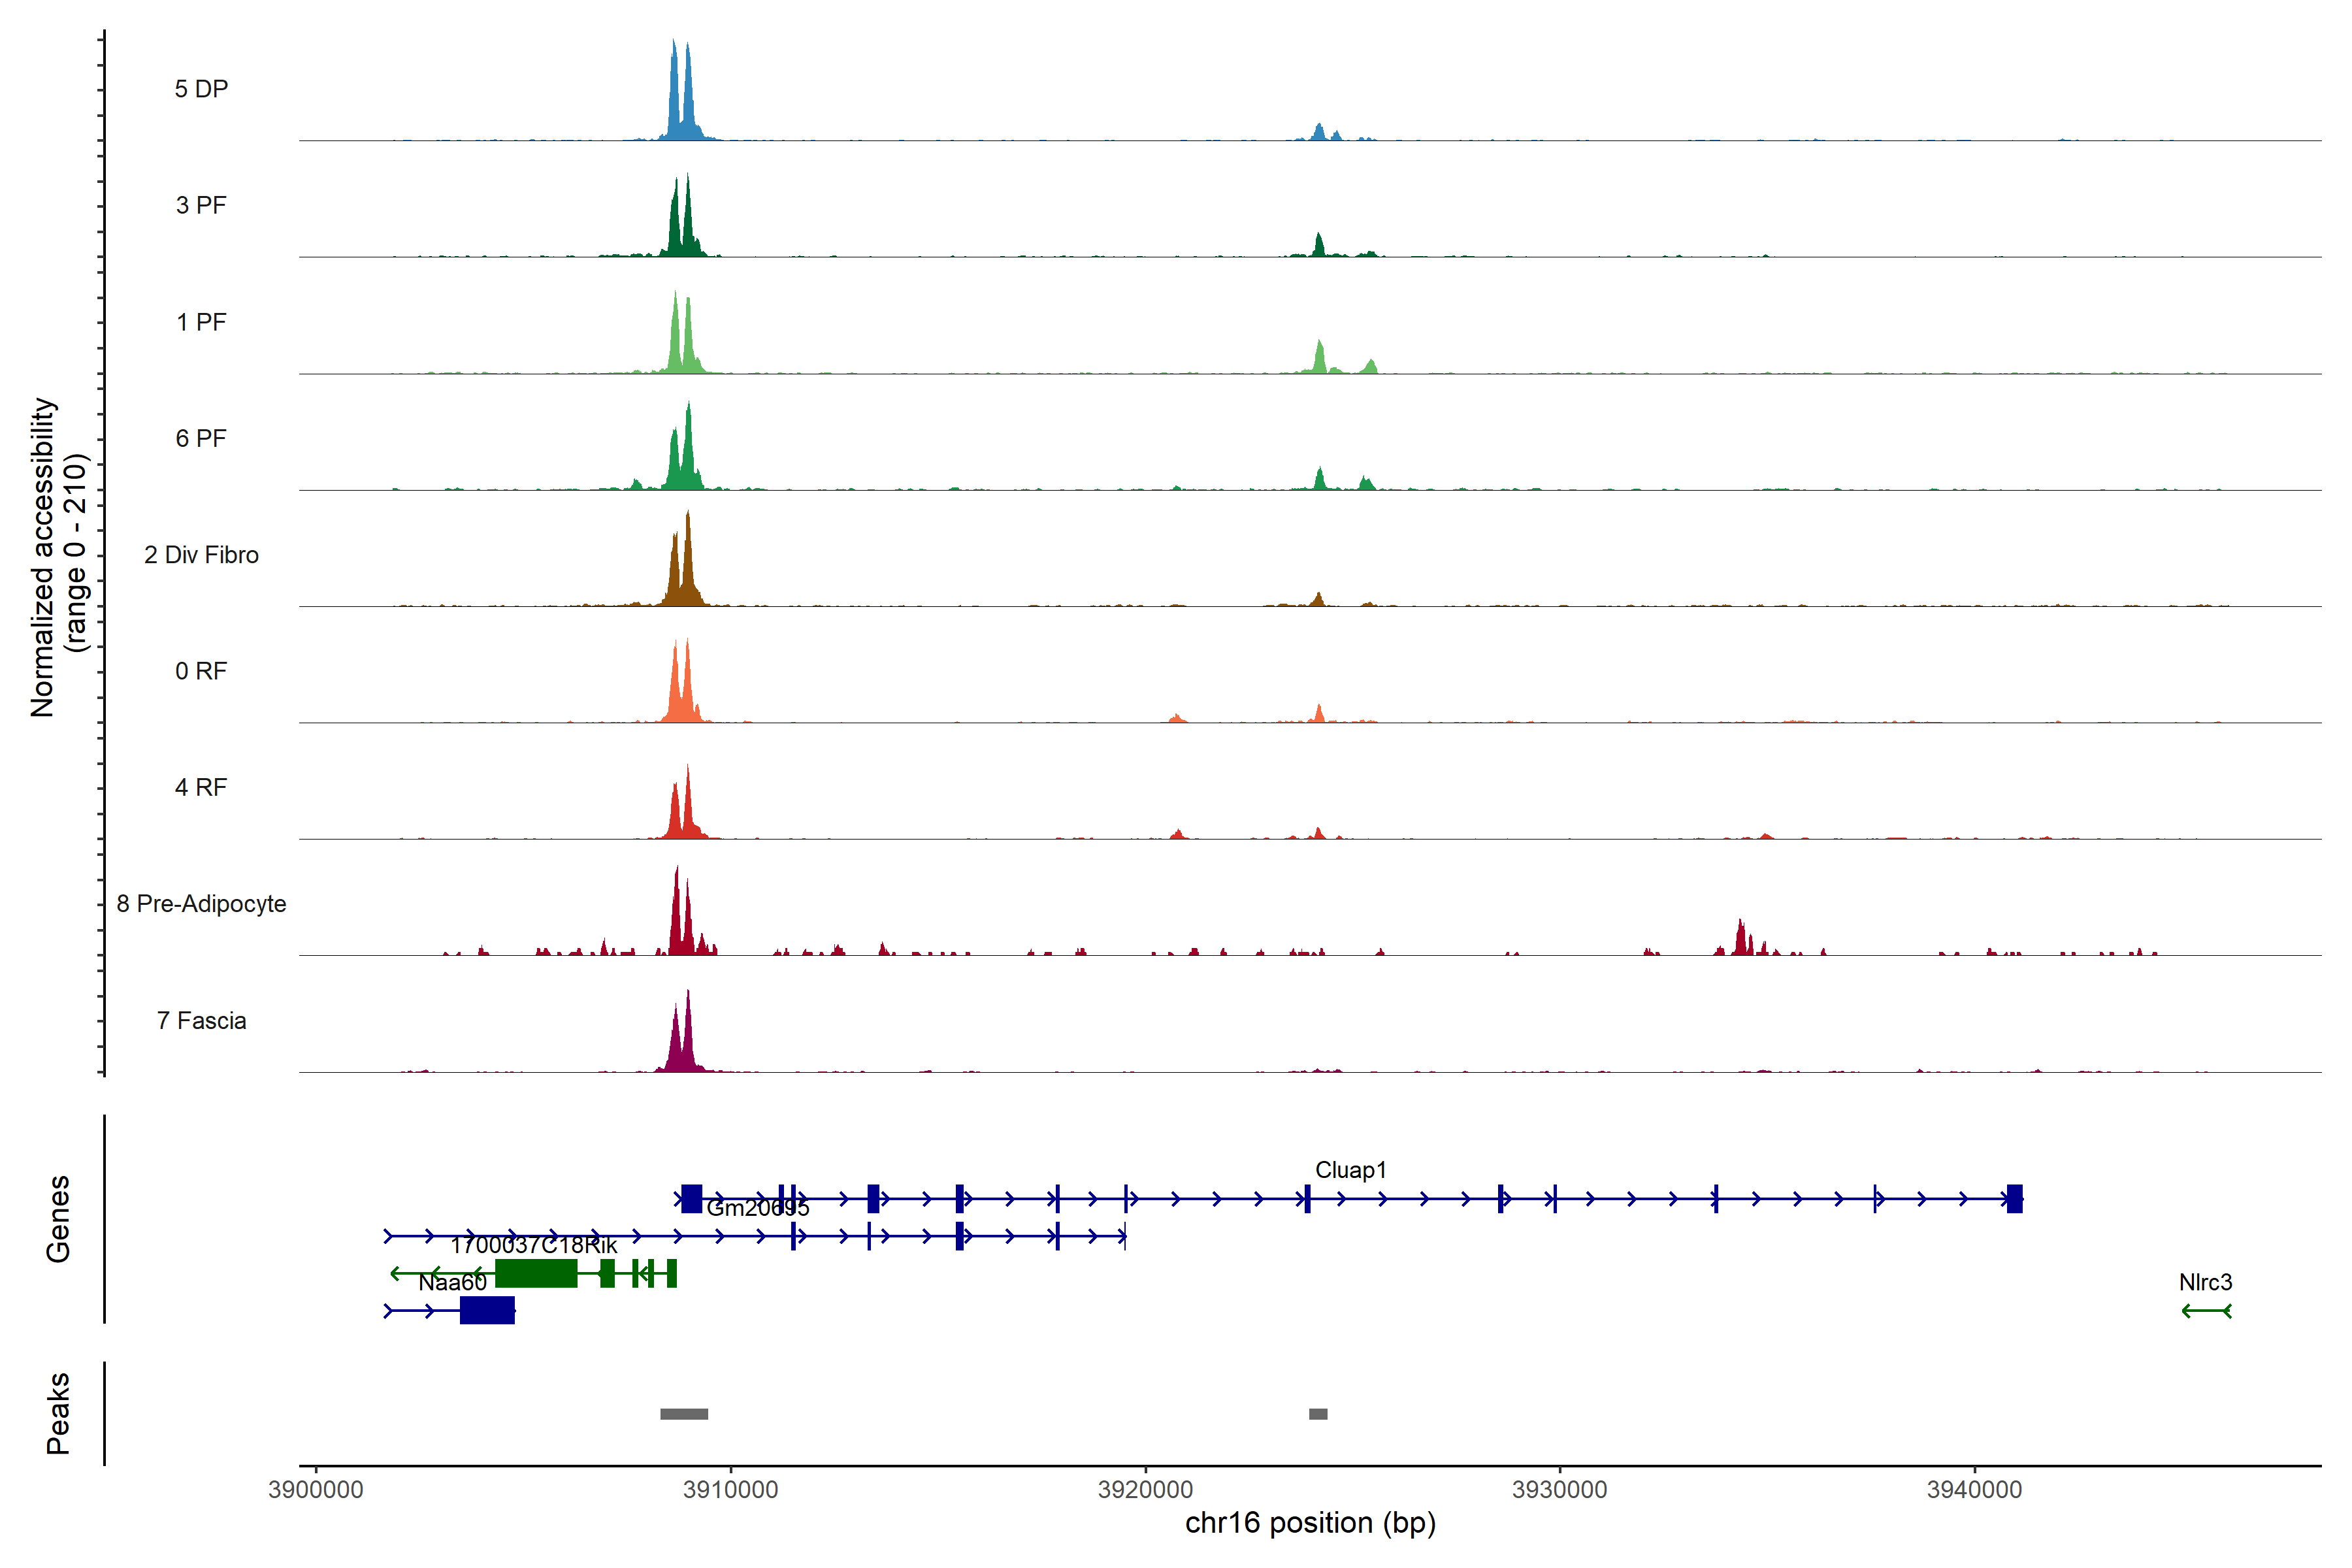Click the larger gray peak bar
This screenshot has height=1568, width=2352.
tap(684, 1414)
